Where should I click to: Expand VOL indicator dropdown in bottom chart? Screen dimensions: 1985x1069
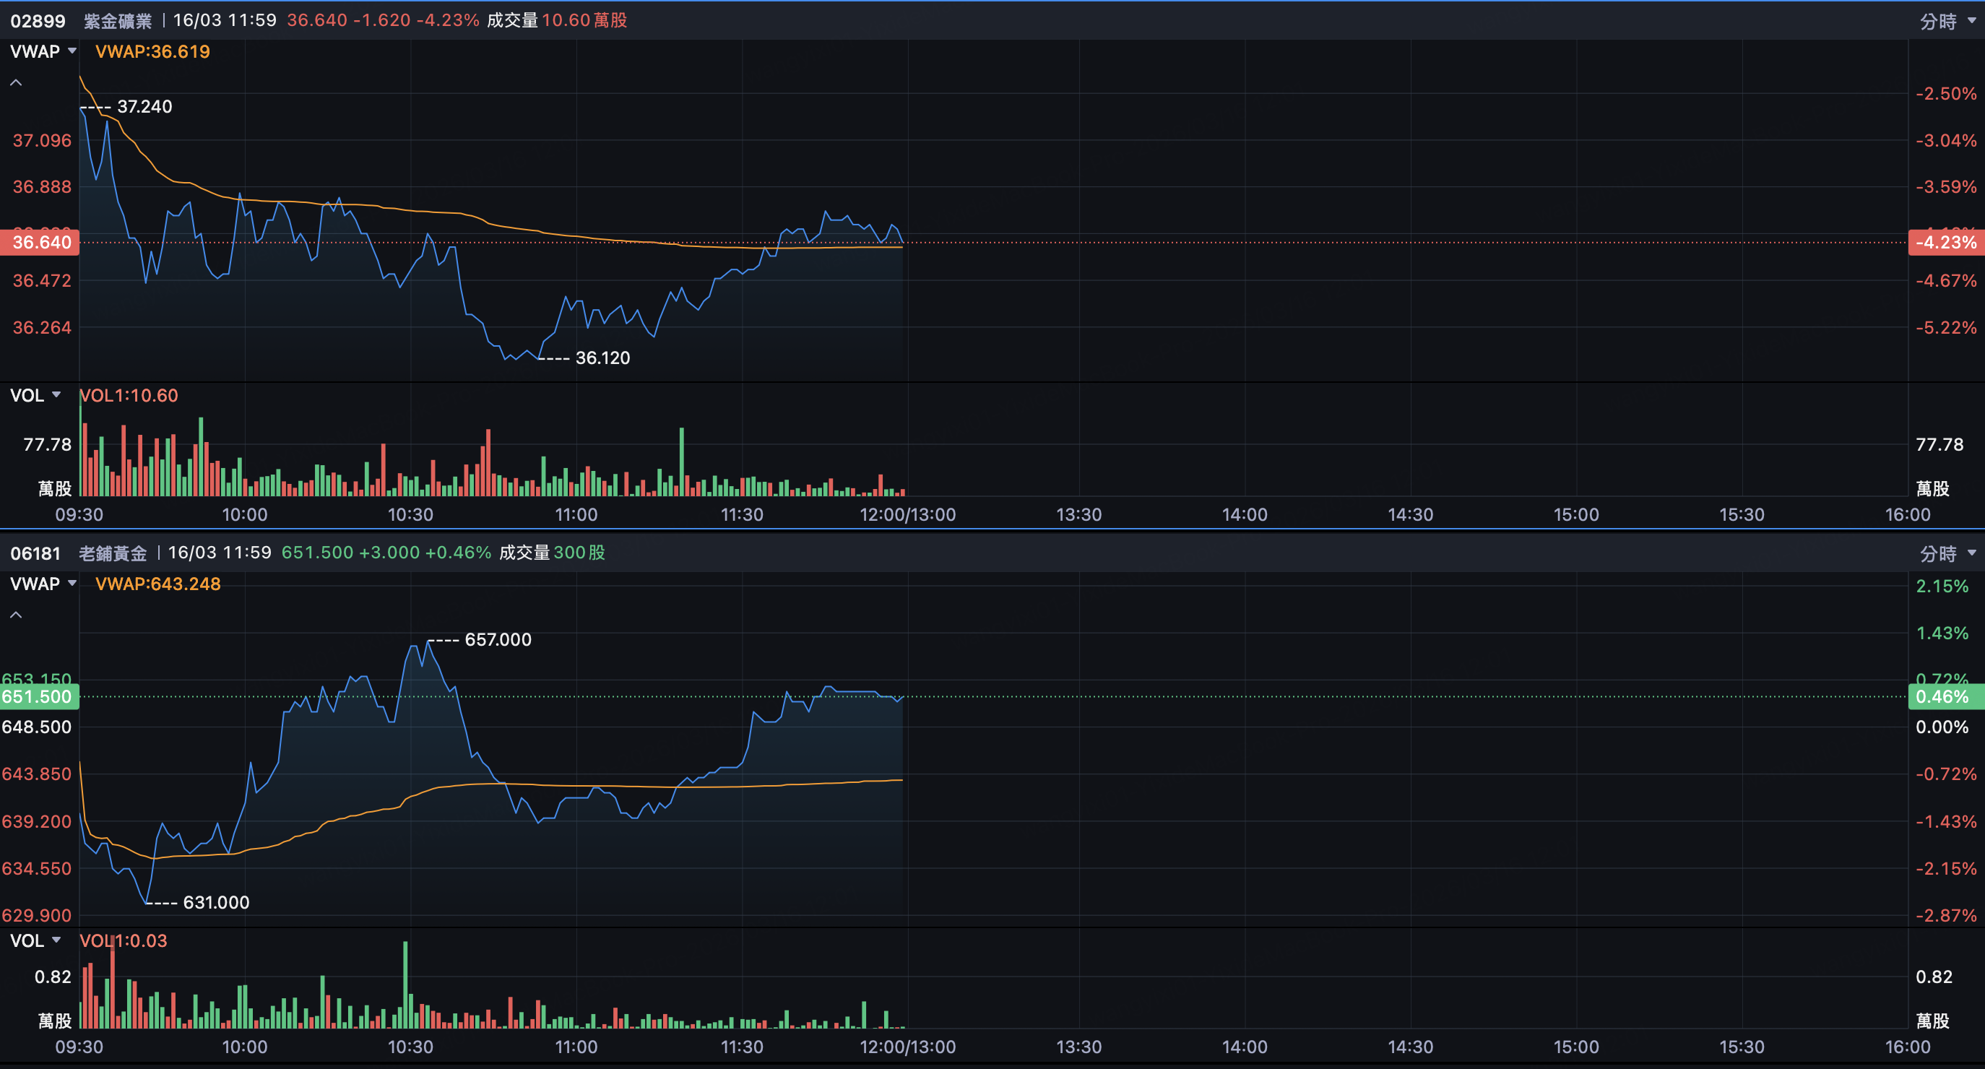pos(35,940)
